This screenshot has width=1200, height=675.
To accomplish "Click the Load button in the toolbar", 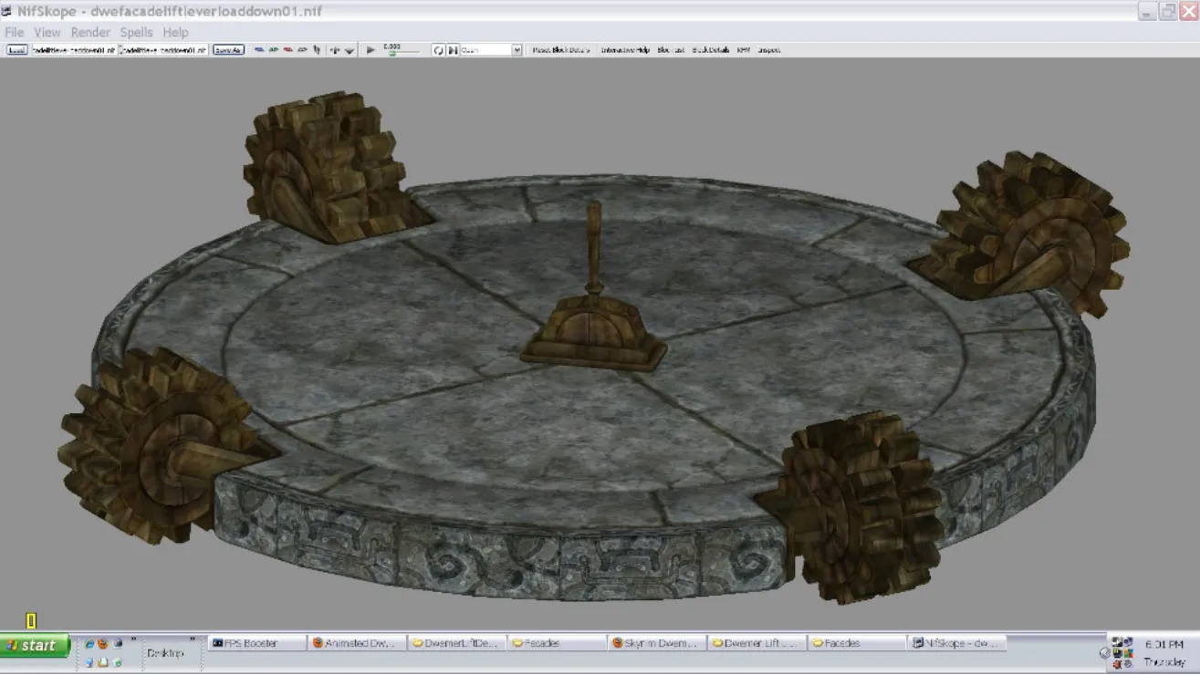I will (16, 50).
